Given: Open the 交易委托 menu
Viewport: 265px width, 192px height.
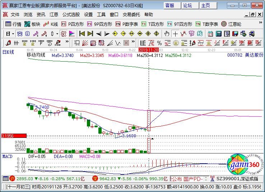Looking at the screenshot, I should (131, 15).
